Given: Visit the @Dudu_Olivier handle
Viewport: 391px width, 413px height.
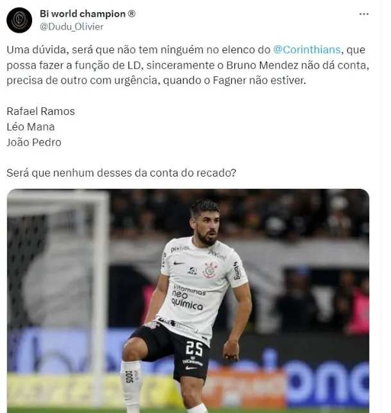Looking at the screenshot, I should click(x=72, y=26).
